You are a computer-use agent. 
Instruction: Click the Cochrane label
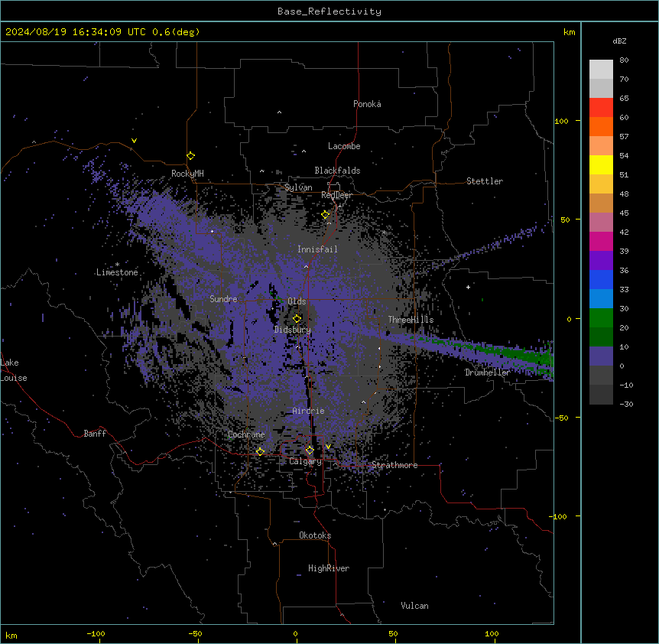pos(246,434)
